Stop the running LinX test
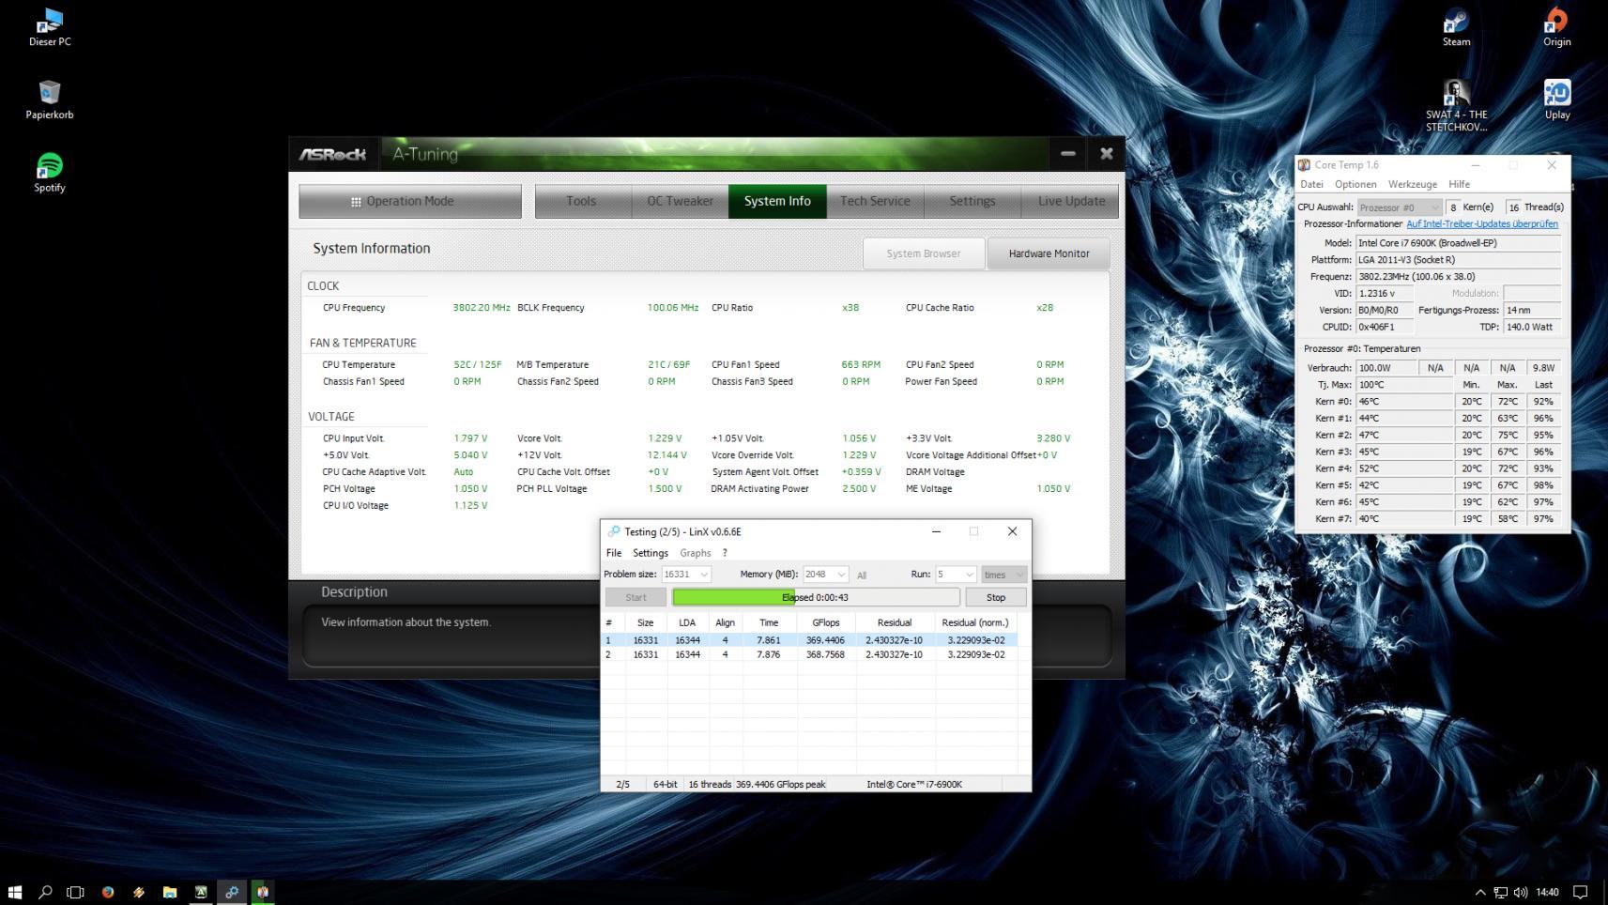The height and width of the screenshot is (905, 1608). [996, 597]
